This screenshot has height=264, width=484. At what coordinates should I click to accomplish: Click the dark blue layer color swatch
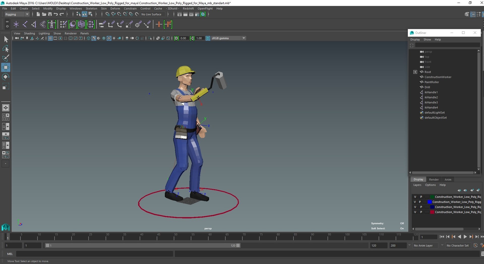432,207
